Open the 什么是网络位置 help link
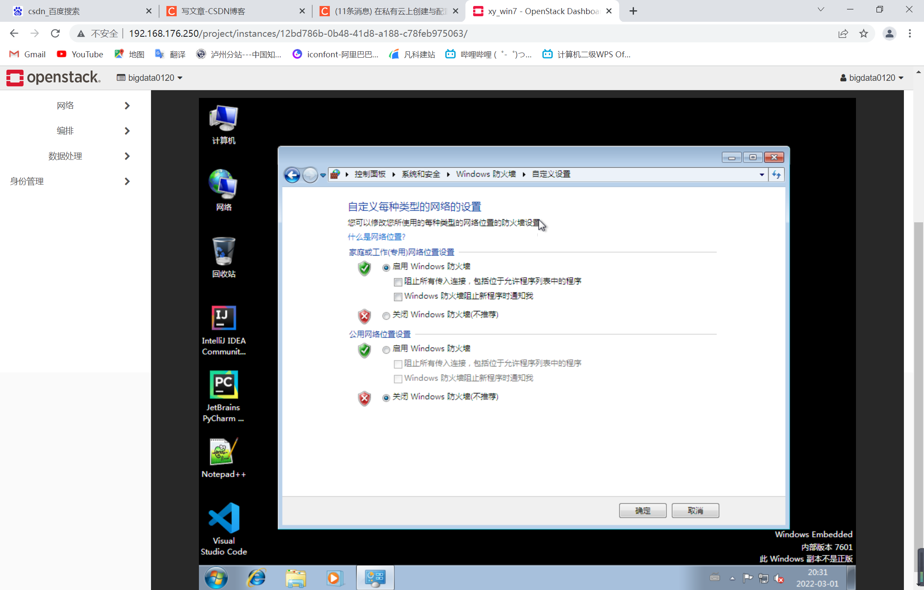The image size is (924, 590). (376, 237)
